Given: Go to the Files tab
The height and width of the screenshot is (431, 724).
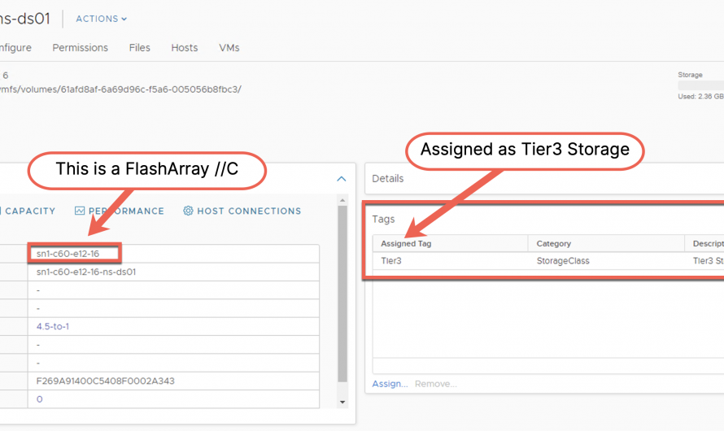Looking at the screenshot, I should tap(139, 48).
